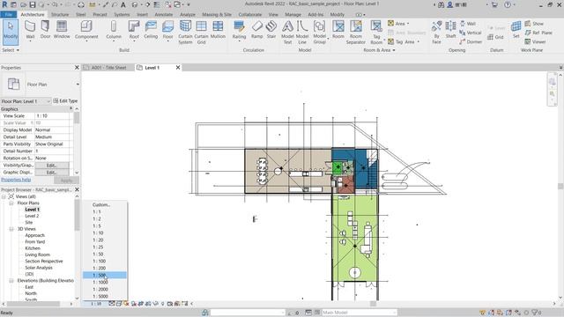Choose the Curtain Grid tool

click(201, 33)
